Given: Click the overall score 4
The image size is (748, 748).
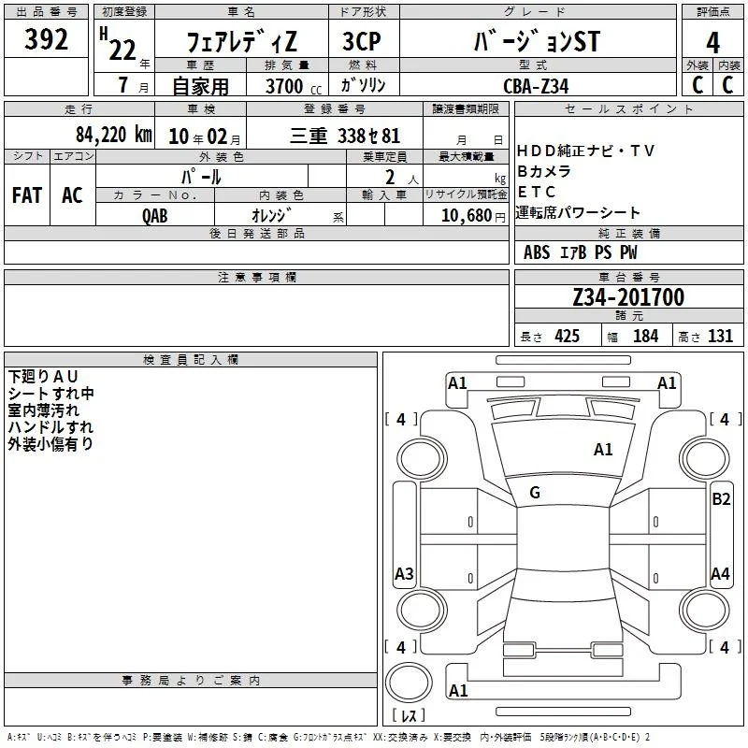Looking at the screenshot, I should 712,42.
